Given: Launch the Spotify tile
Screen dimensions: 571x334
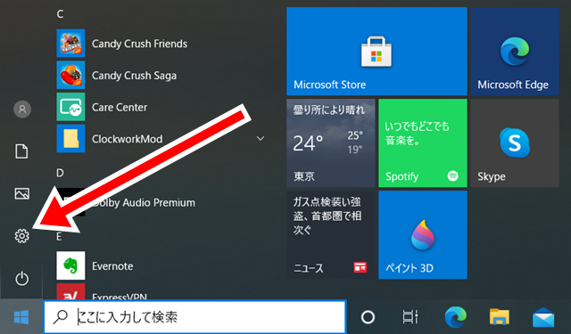Looking at the screenshot, I should (x=422, y=143).
